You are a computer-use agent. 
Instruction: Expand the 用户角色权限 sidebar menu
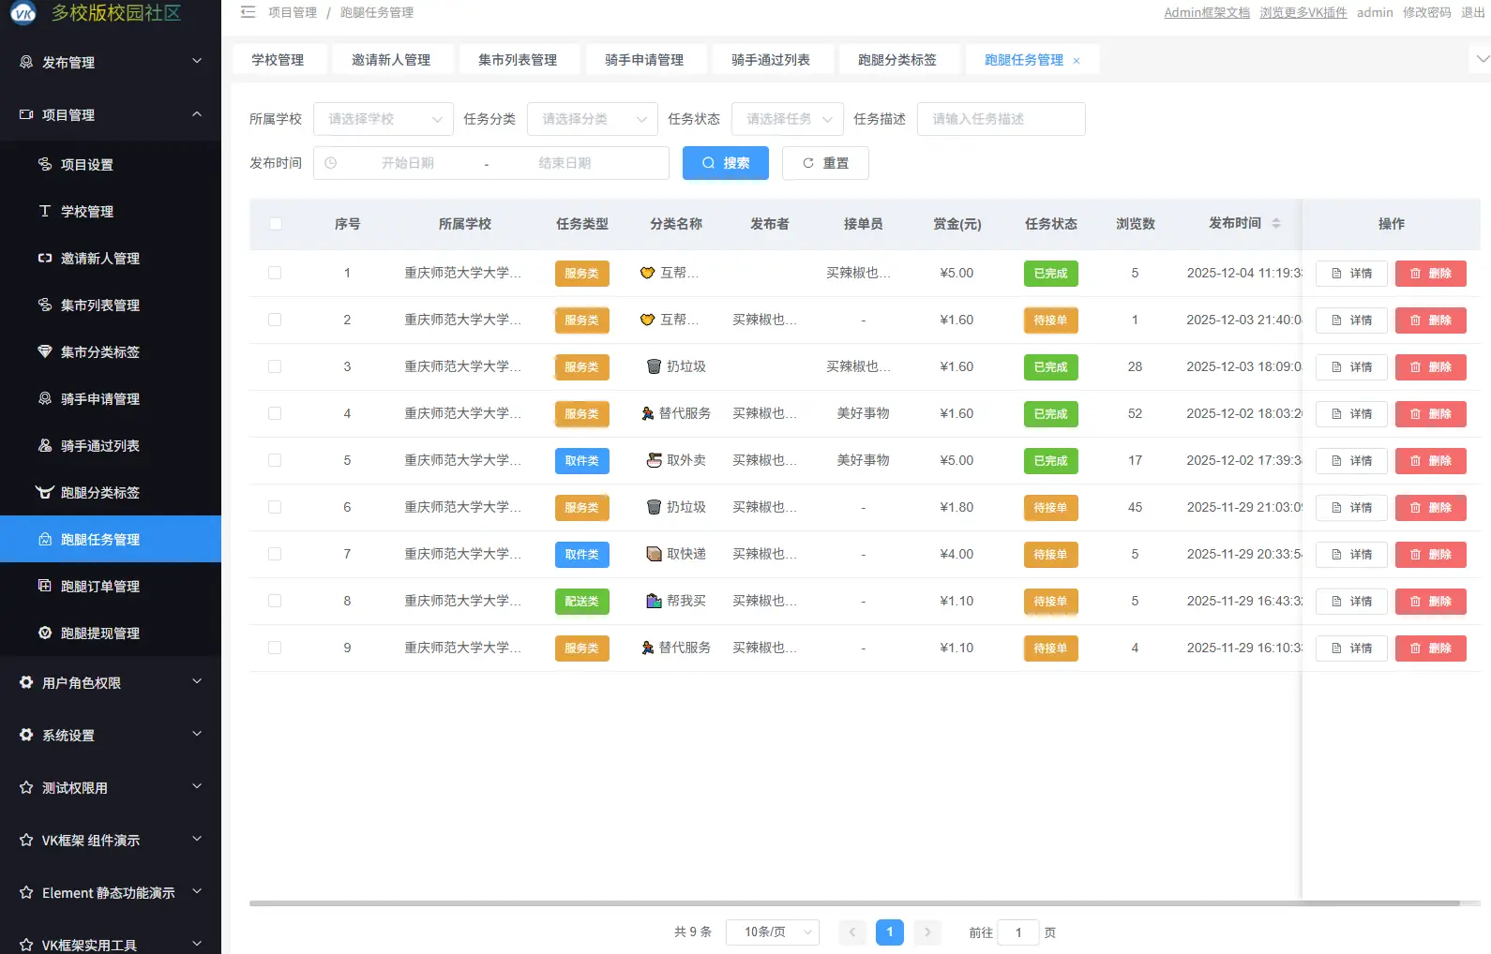point(111,683)
